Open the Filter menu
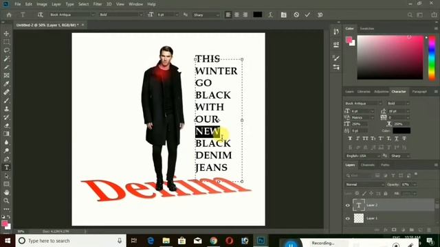The height and width of the screenshot is (247, 440). pyautogui.click(x=98, y=4)
